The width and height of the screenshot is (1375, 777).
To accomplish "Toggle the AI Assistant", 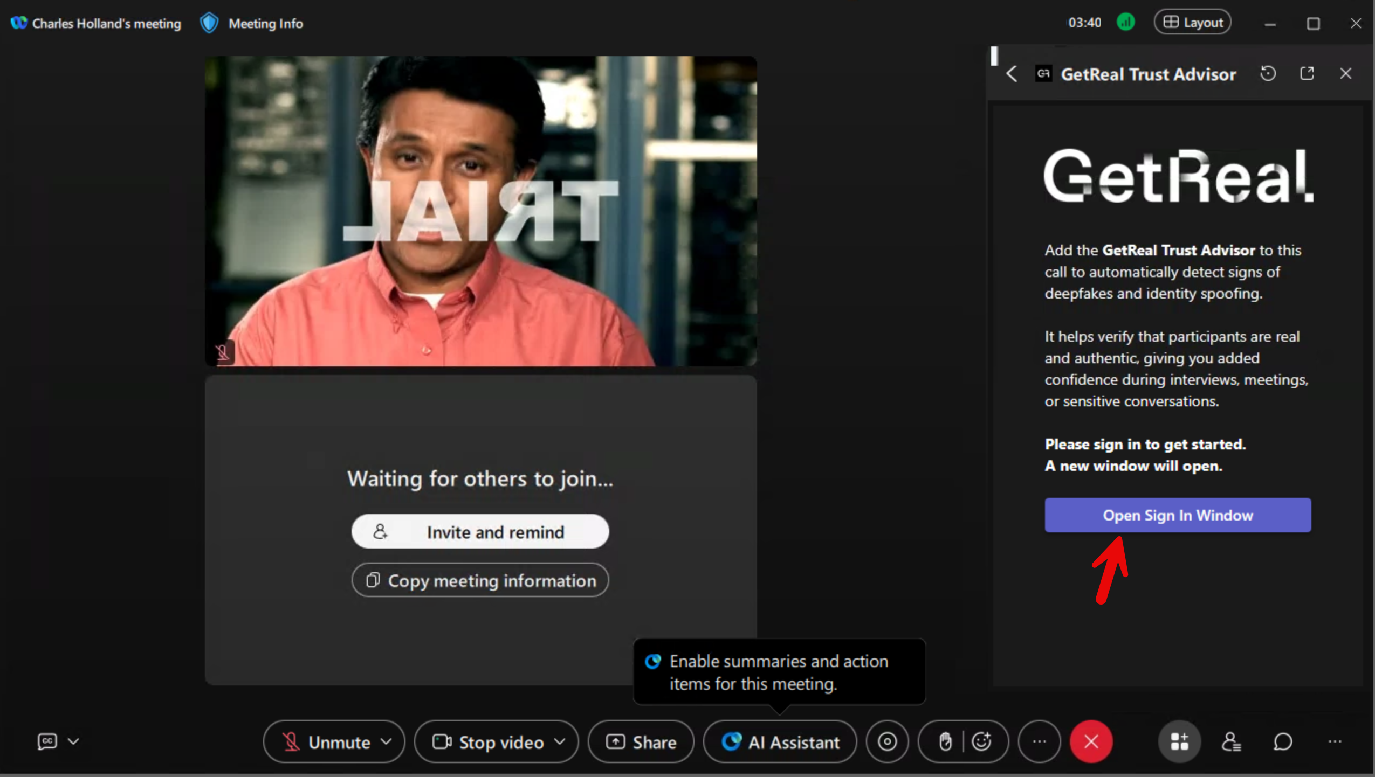I will 780,742.
